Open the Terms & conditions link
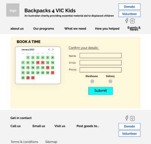The image size is (151, 144). coord(24,142)
